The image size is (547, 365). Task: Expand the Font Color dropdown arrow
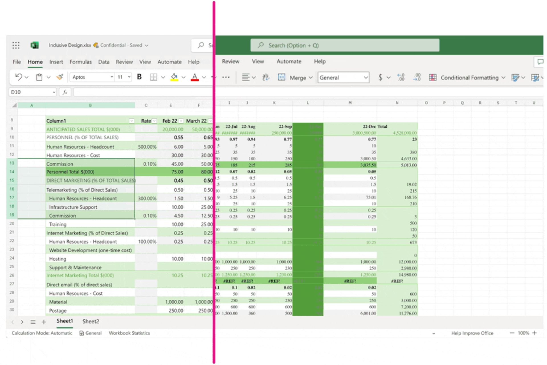click(x=204, y=77)
